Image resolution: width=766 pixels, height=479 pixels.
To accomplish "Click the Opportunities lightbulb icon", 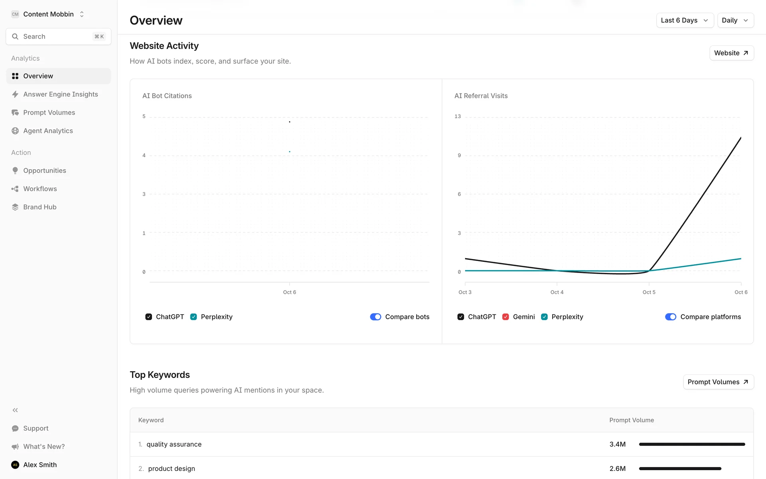I will click(15, 170).
